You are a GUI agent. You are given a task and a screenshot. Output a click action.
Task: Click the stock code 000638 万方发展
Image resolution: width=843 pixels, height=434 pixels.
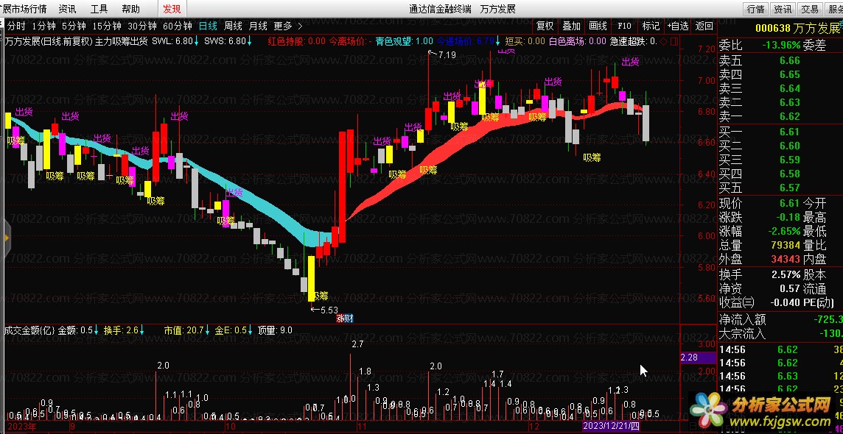(x=797, y=28)
